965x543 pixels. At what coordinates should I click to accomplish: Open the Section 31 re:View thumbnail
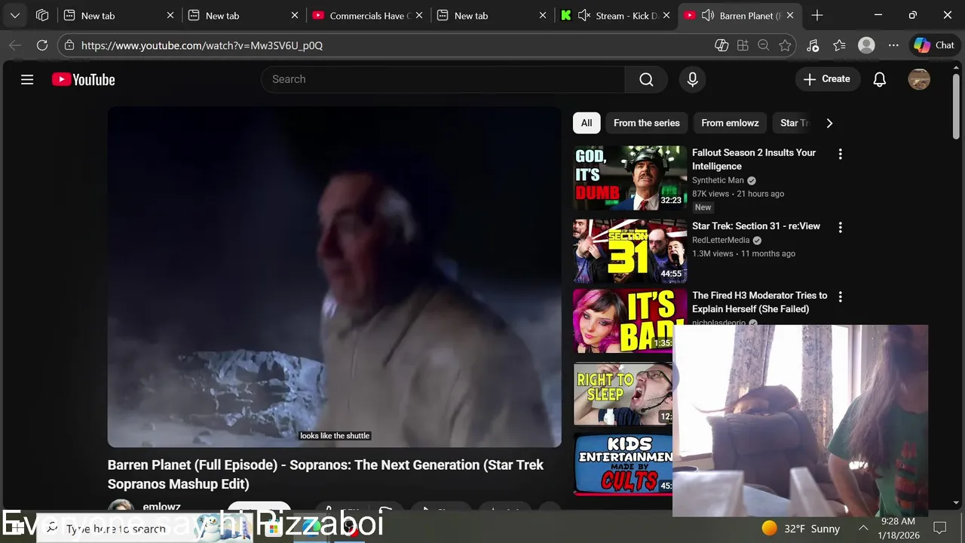pyautogui.click(x=630, y=251)
